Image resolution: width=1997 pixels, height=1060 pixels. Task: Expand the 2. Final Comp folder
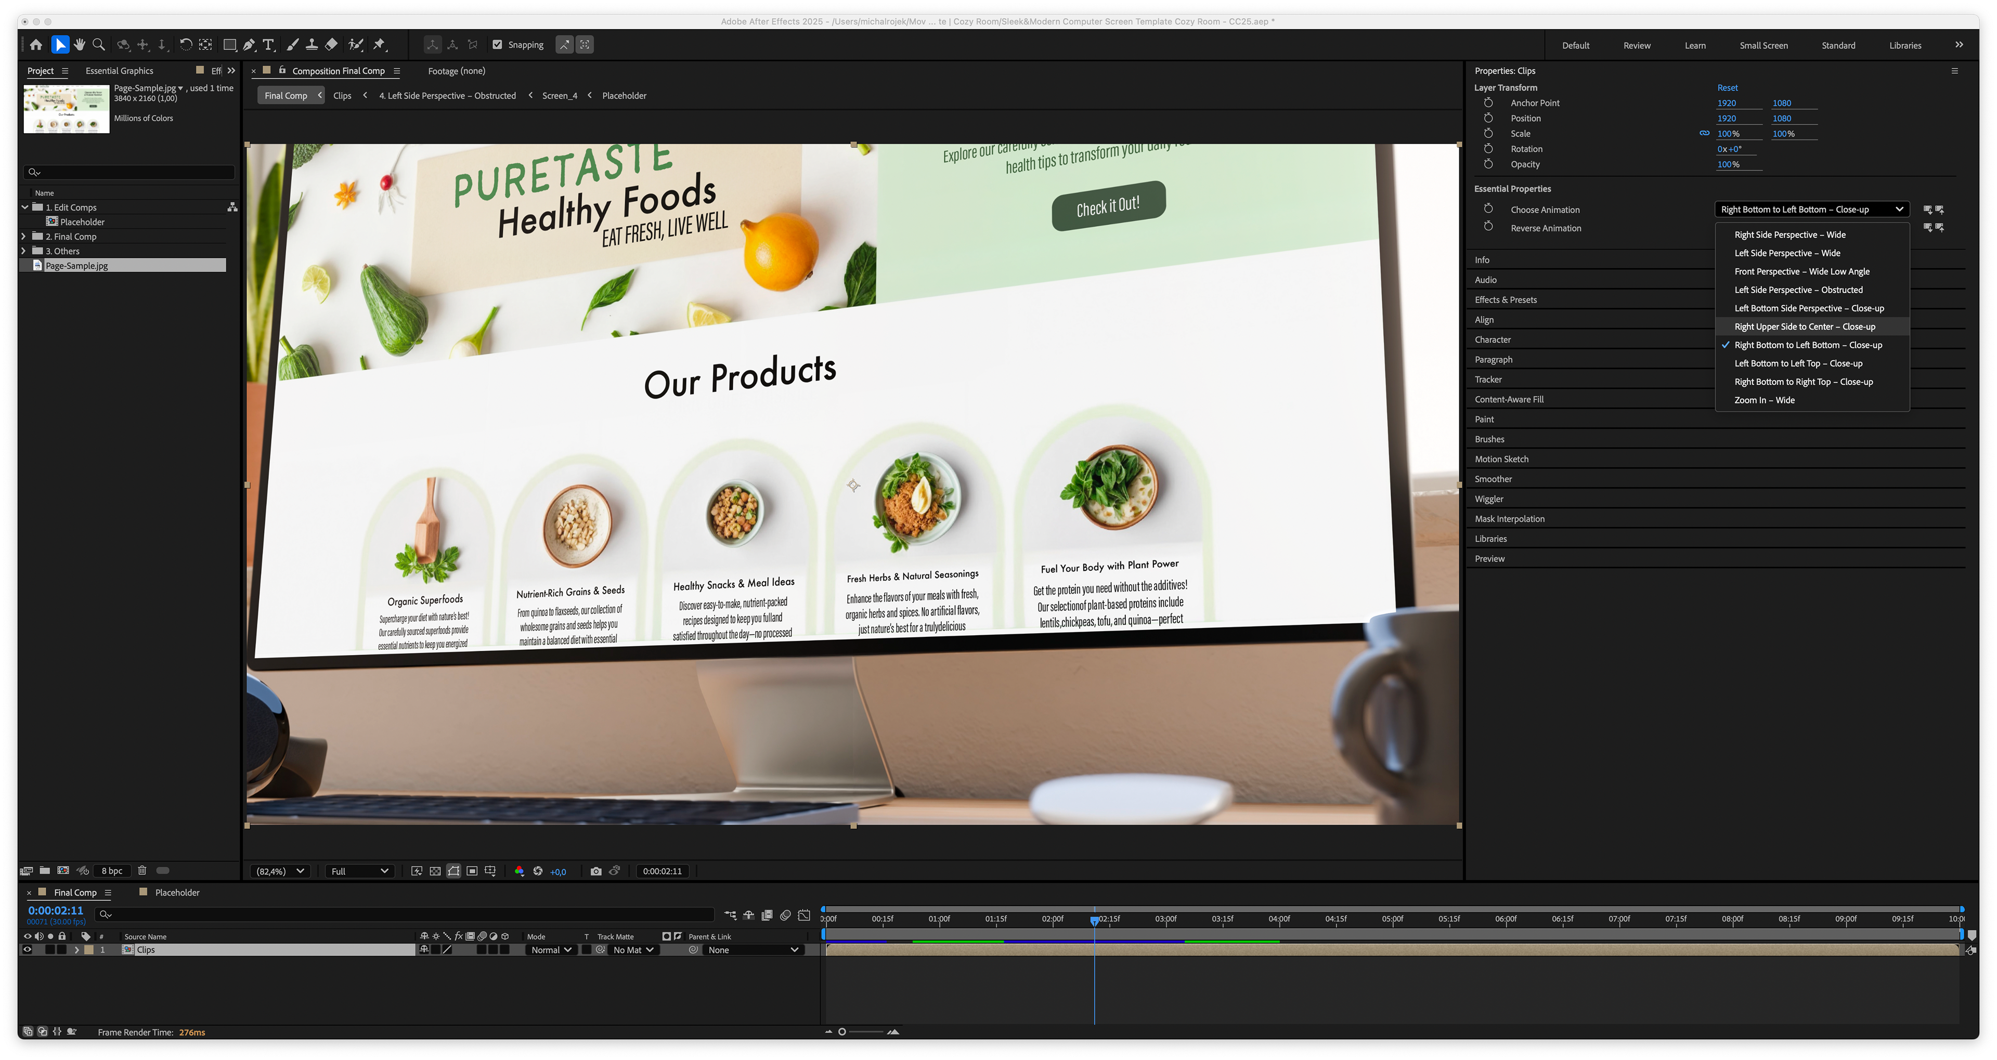23,237
